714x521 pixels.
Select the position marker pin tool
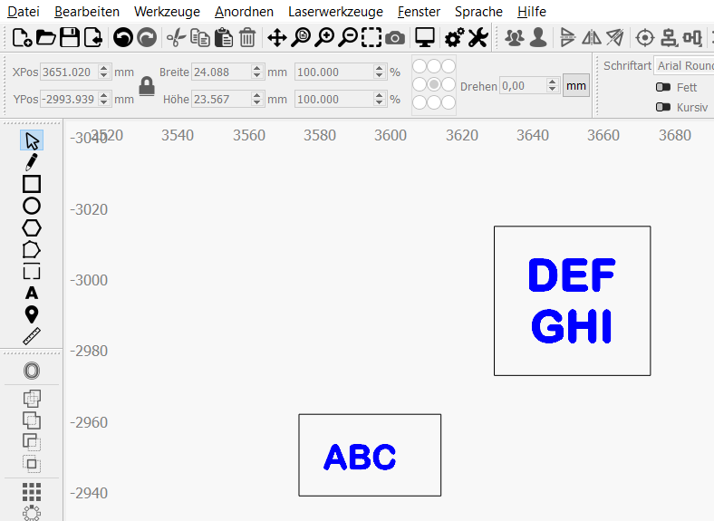pos(32,314)
